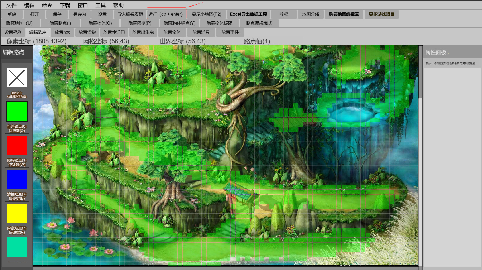Follow the 购买地图编辑器 link
This screenshot has width=482, height=270.
[344, 14]
